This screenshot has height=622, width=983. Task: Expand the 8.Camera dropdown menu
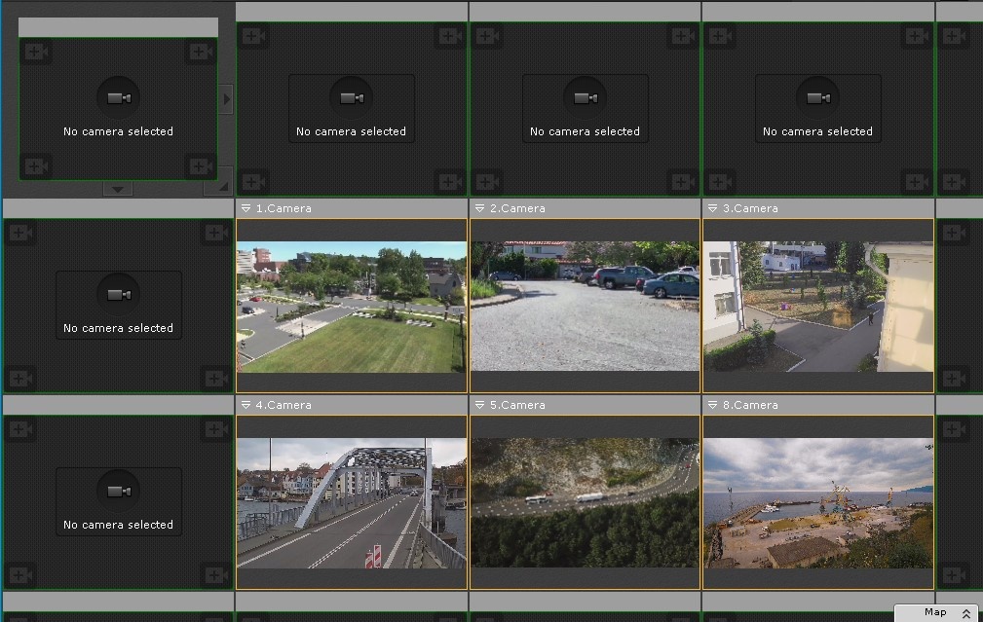tap(712, 405)
